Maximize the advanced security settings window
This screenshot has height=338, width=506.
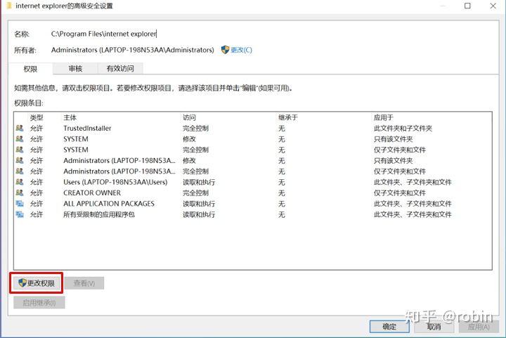(467, 6)
